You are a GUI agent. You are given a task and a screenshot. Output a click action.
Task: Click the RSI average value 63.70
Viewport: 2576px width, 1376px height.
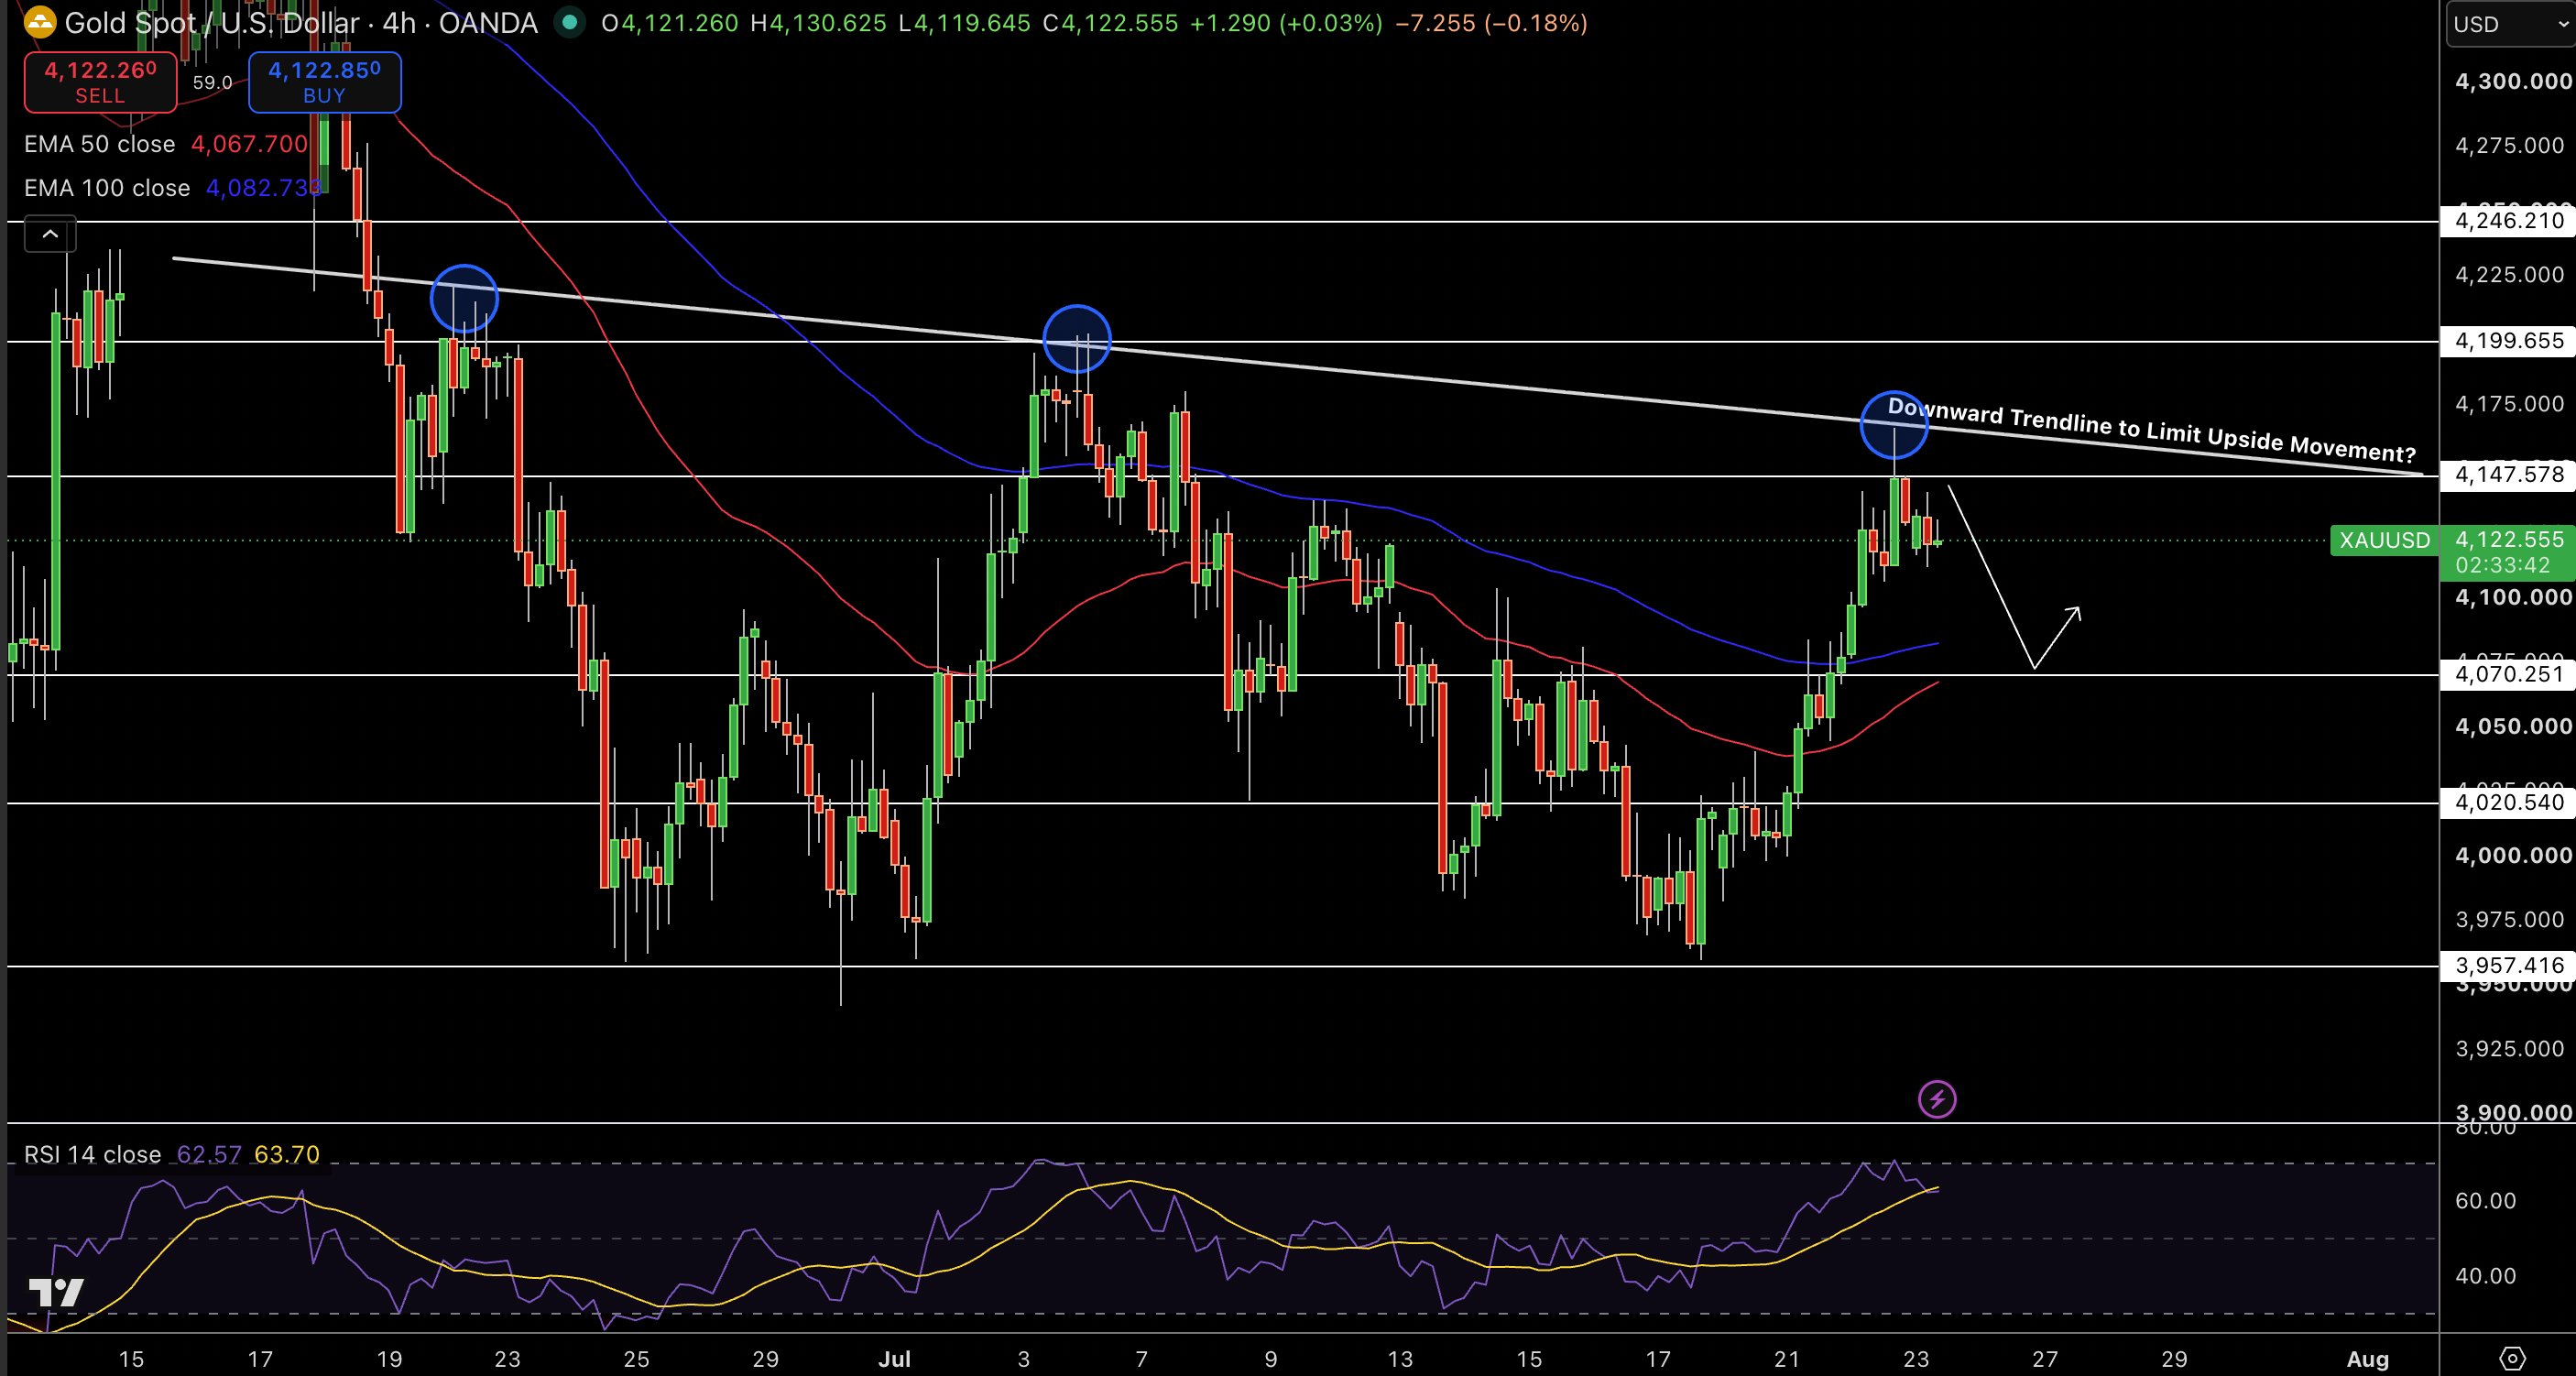(x=287, y=1154)
